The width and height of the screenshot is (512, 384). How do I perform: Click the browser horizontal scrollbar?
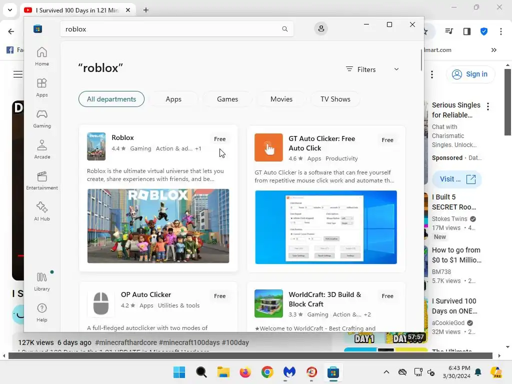tap(250, 355)
